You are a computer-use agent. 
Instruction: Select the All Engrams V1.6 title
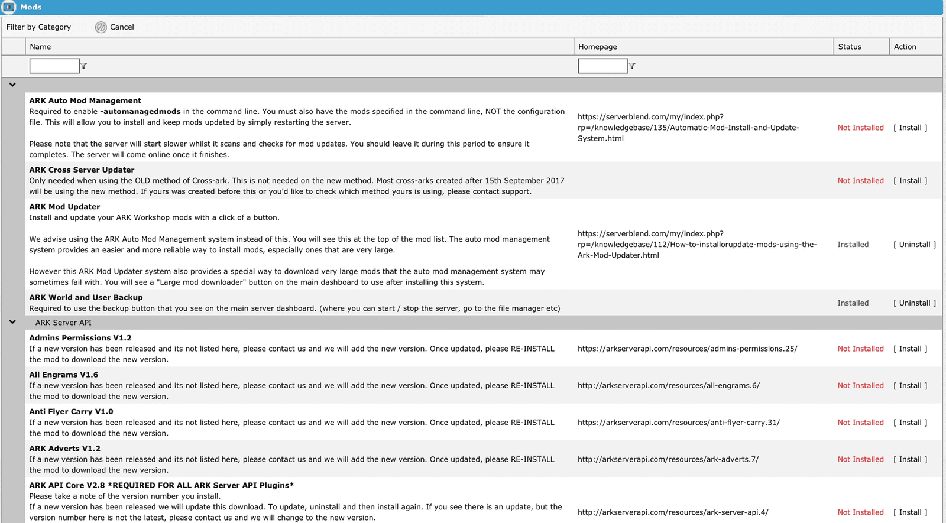tap(64, 375)
